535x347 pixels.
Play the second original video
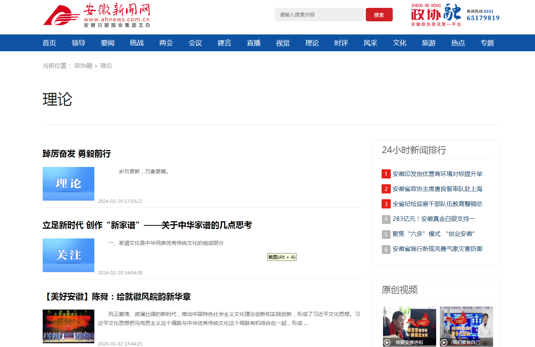click(x=466, y=326)
